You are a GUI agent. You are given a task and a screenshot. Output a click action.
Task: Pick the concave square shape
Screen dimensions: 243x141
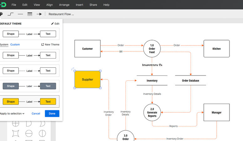(16, 133)
